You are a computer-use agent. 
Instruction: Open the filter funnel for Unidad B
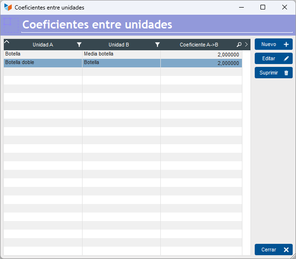(x=157, y=45)
